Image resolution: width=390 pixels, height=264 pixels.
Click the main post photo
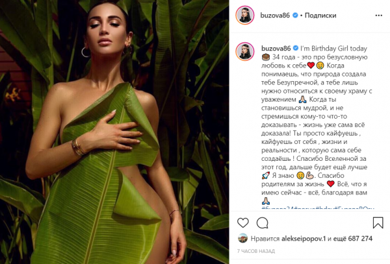[x=114, y=132]
